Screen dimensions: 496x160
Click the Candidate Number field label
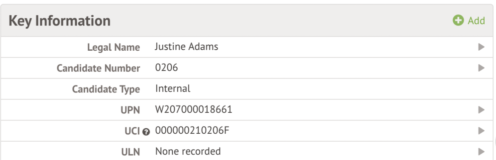click(x=98, y=68)
